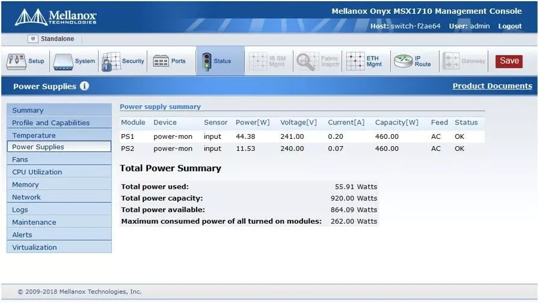Select Power Supplies in the sidebar
Viewport: 540px width, 303px height.
[60, 147]
